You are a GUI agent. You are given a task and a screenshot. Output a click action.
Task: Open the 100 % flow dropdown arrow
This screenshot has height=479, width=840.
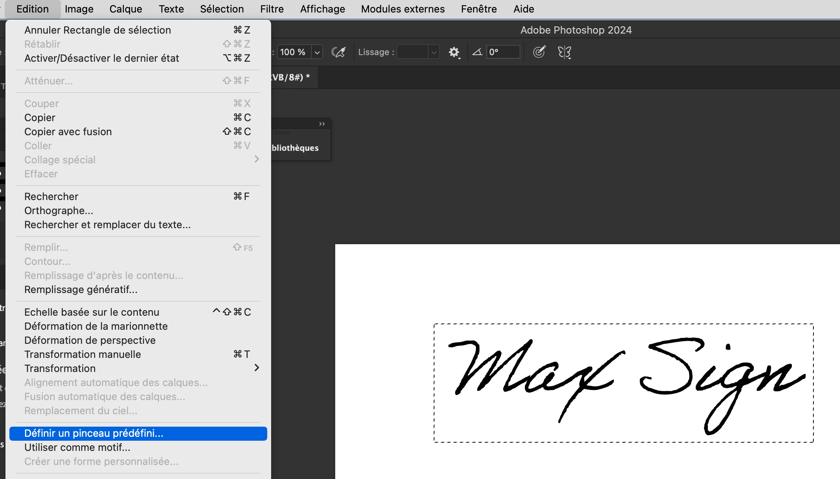pyautogui.click(x=317, y=52)
